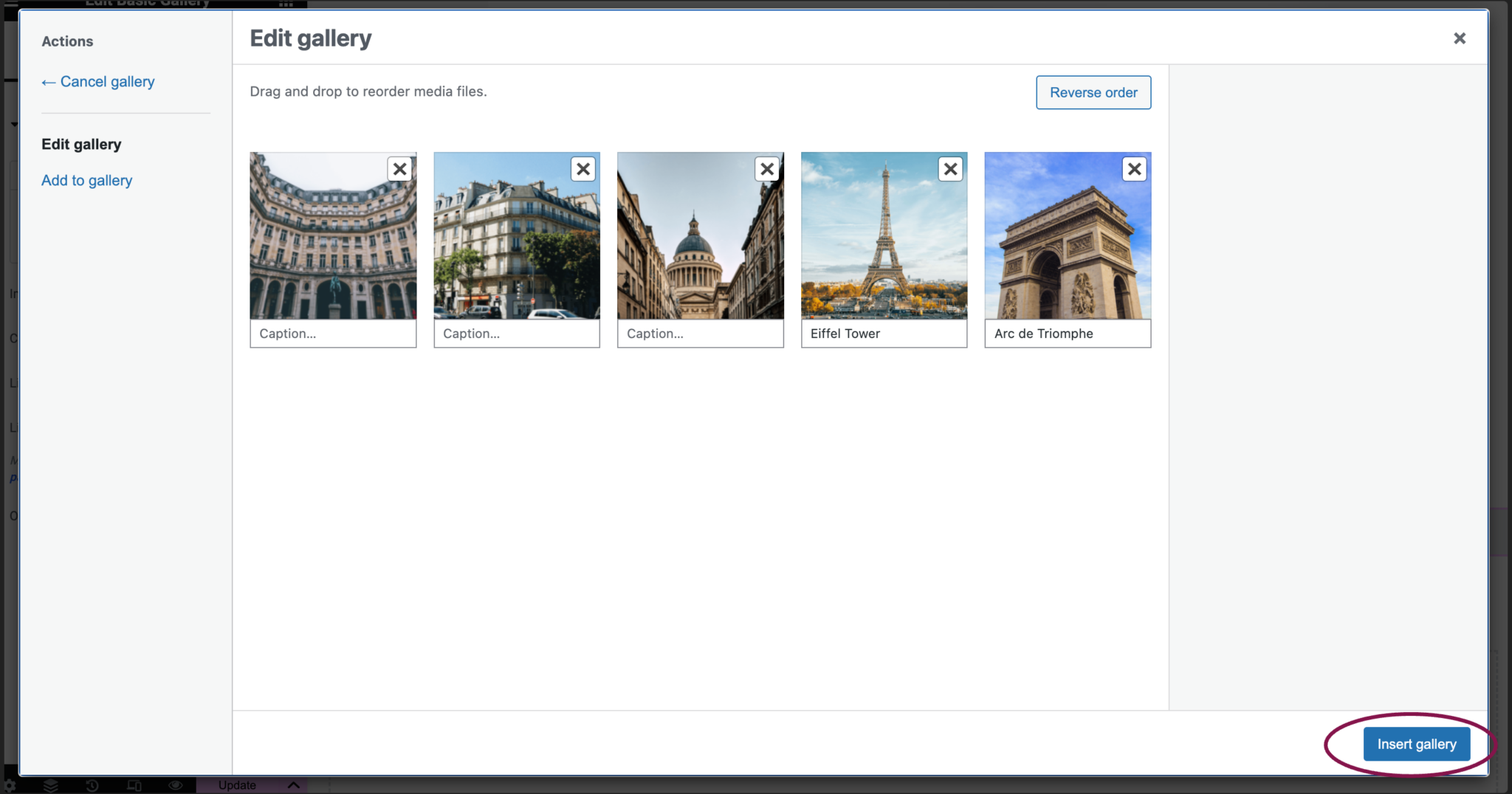Toggle responsive mode device icon
Screen dimensions: 1512x794
tap(134, 785)
